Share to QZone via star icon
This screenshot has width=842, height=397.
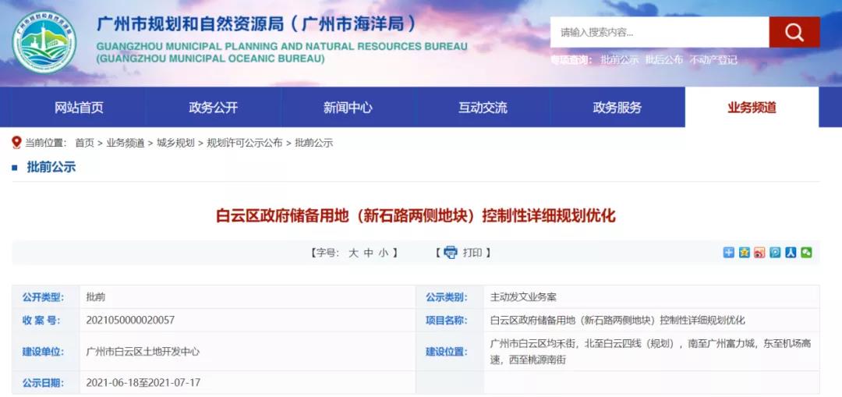tap(745, 252)
